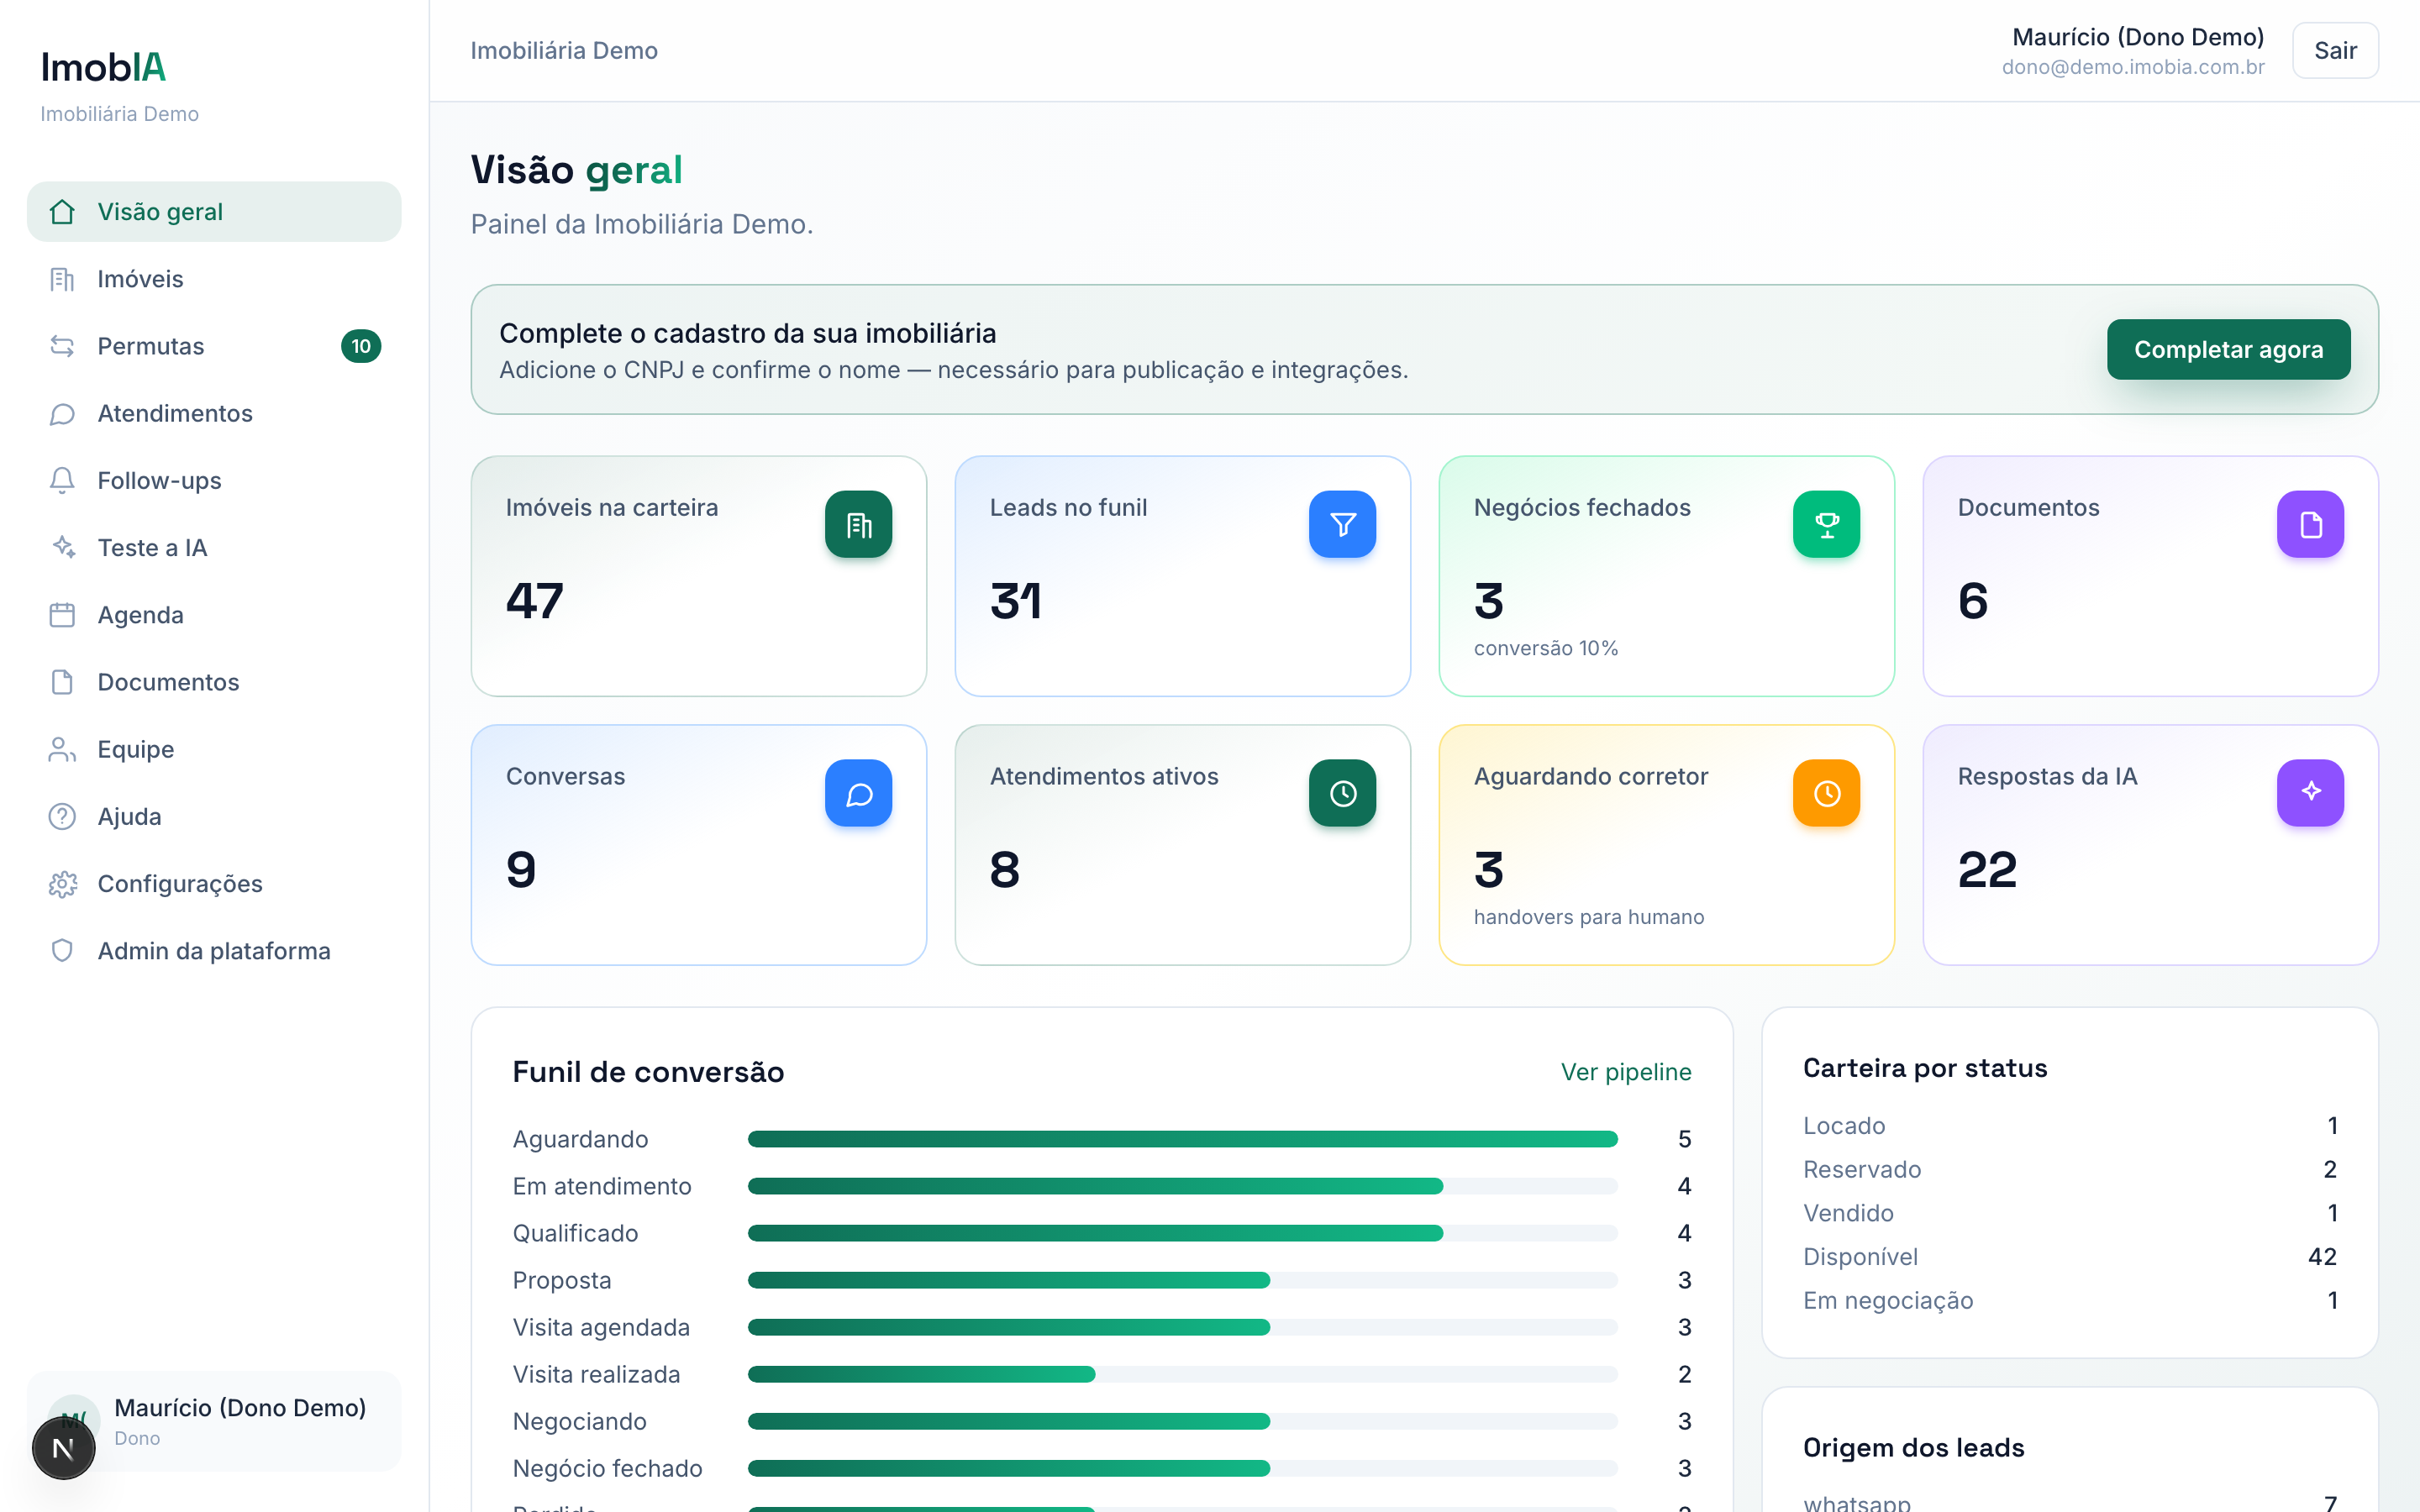The width and height of the screenshot is (2420, 1512).
Task: Click the people icon for Equipe
Action: 62,749
